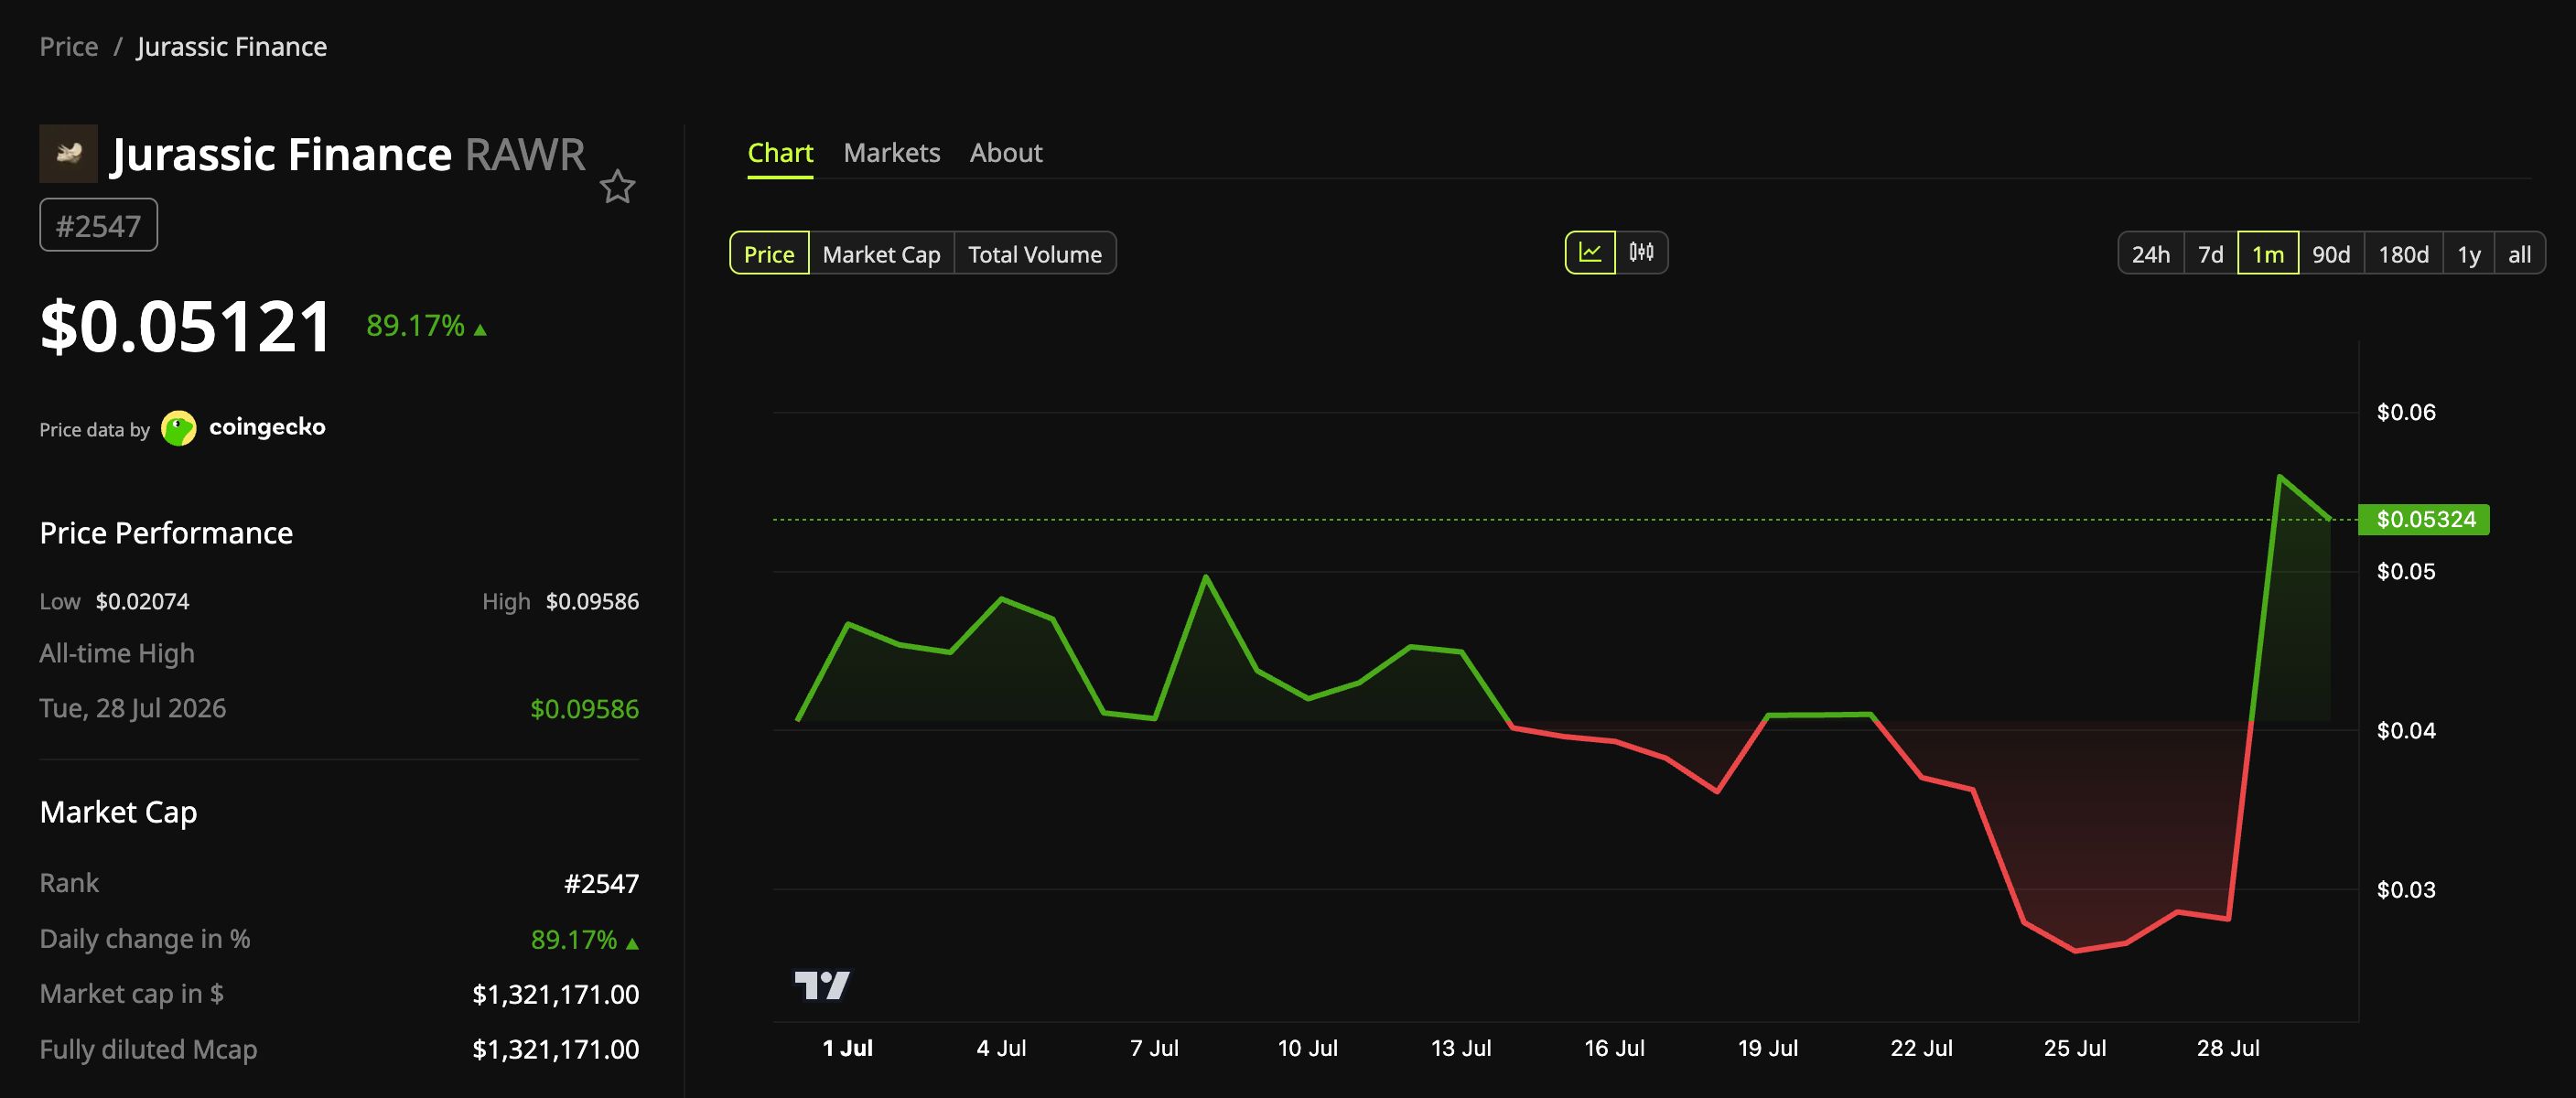Screen dimensions: 2576x1098
Task: Set chart range to 1y
Action: pyautogui.click(x=2469, y=254)
